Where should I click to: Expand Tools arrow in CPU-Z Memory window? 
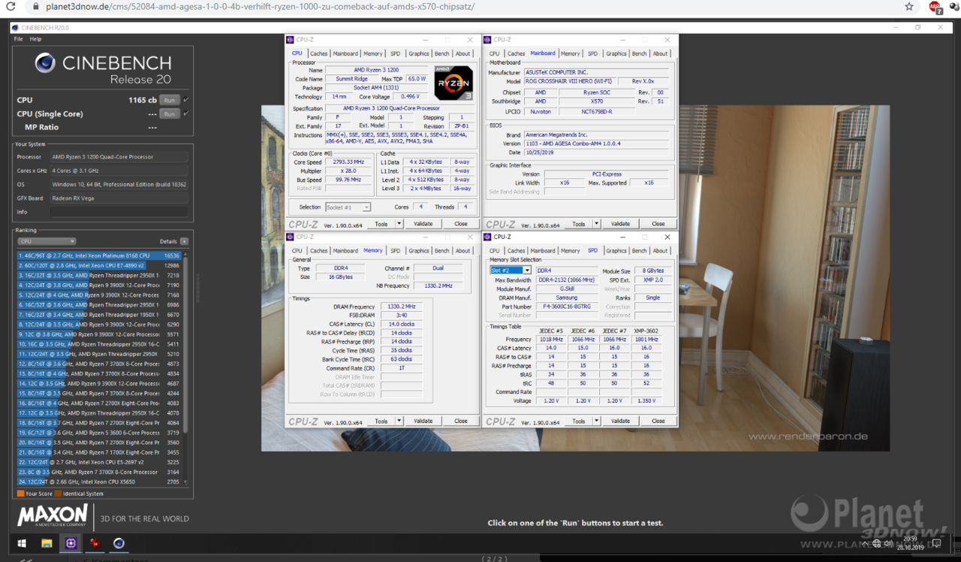tap(399, 421)
